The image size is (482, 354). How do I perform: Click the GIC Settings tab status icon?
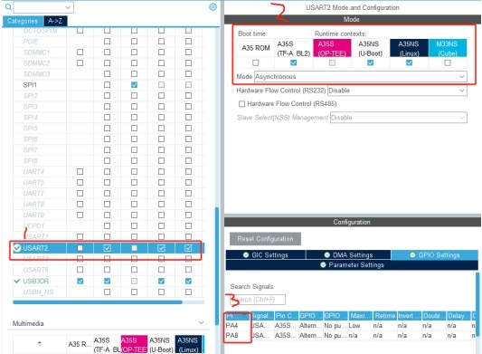pyautogui.click(x=246, y=255)
